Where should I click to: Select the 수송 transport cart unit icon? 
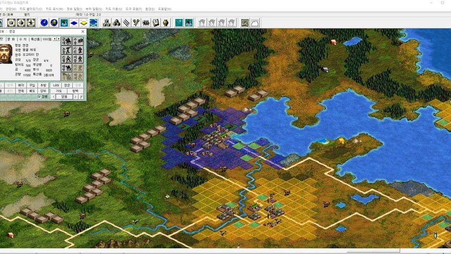tap(78, 41)
